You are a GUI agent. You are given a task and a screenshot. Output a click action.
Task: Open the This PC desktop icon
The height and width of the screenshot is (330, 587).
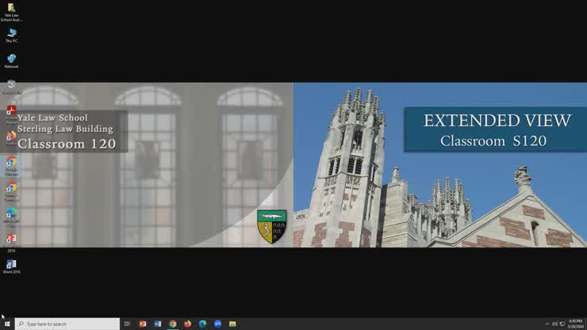click(x=12, y=33)
